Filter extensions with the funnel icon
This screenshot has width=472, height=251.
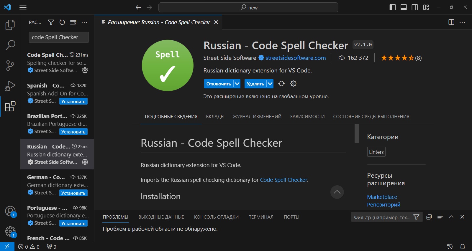click(51, 22)
